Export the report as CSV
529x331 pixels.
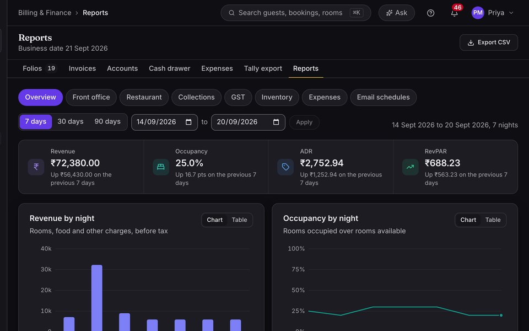489,42
